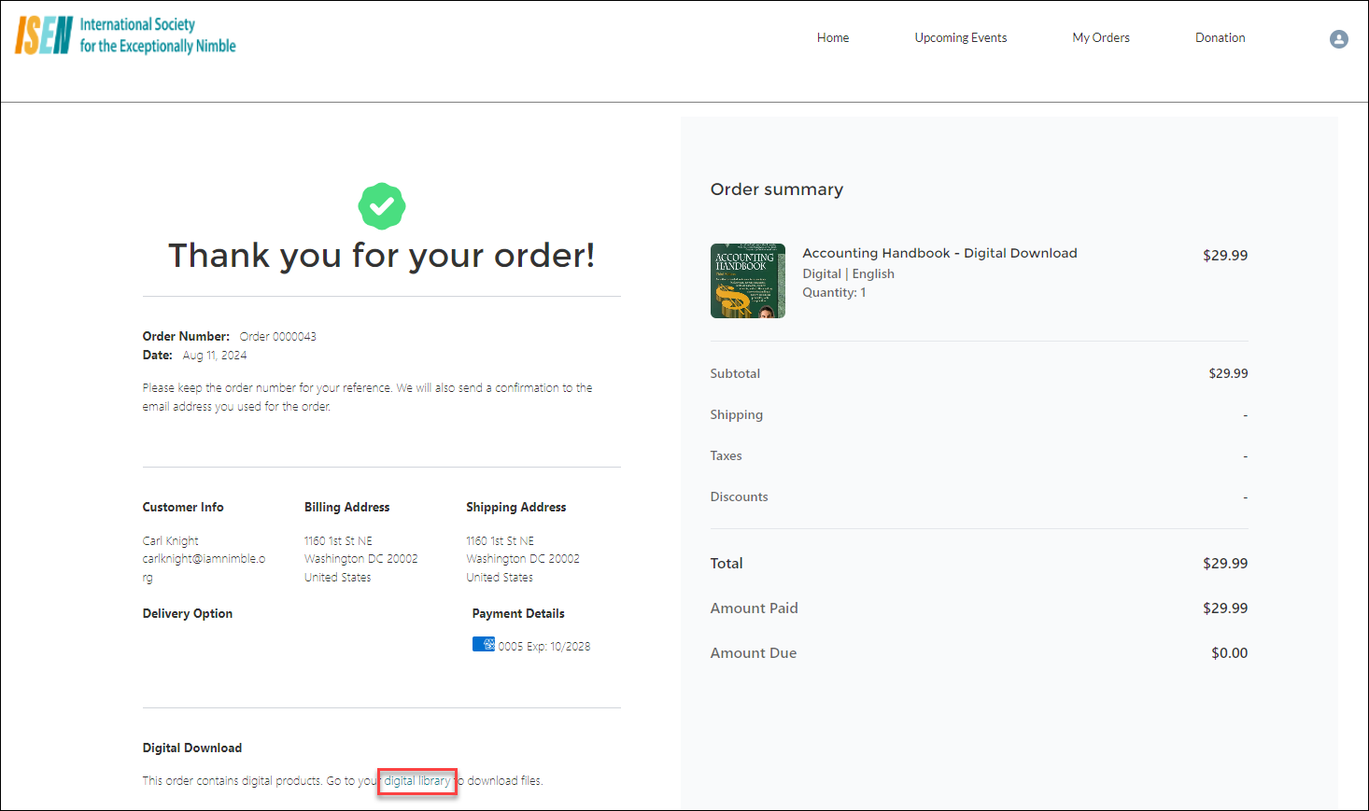This screenshot has height=811, width=1369.
Task: Click the Accounting Handbook product title
Action: coord(939,253)
